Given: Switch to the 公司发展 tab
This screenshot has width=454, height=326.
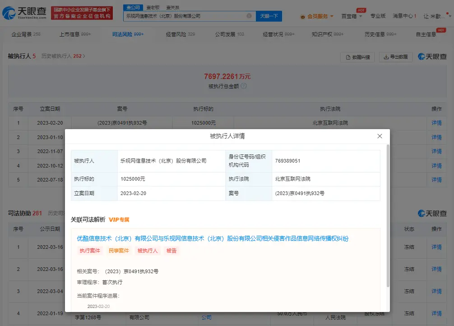Looking at the screenshot, I should coord(229,34).
